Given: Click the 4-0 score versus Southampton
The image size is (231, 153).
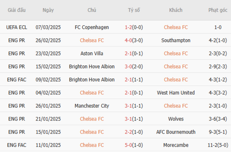Looking at the screenshot, I should [128, 40].
